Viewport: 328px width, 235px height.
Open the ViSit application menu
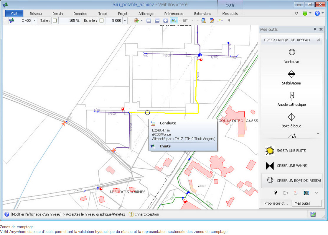coord(14,13)
